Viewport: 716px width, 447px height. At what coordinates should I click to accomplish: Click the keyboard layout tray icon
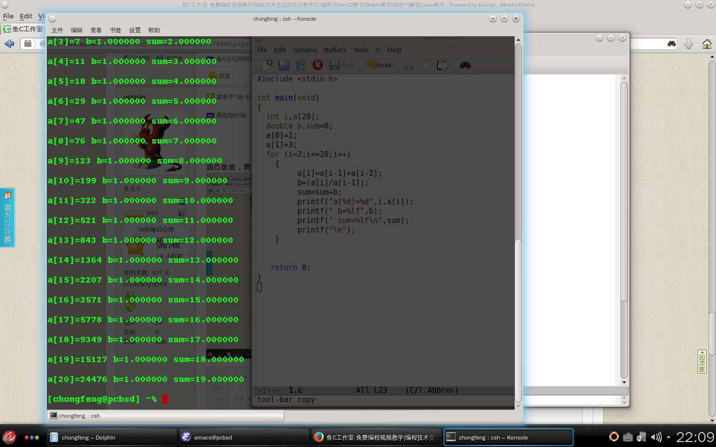coord(628,437)
